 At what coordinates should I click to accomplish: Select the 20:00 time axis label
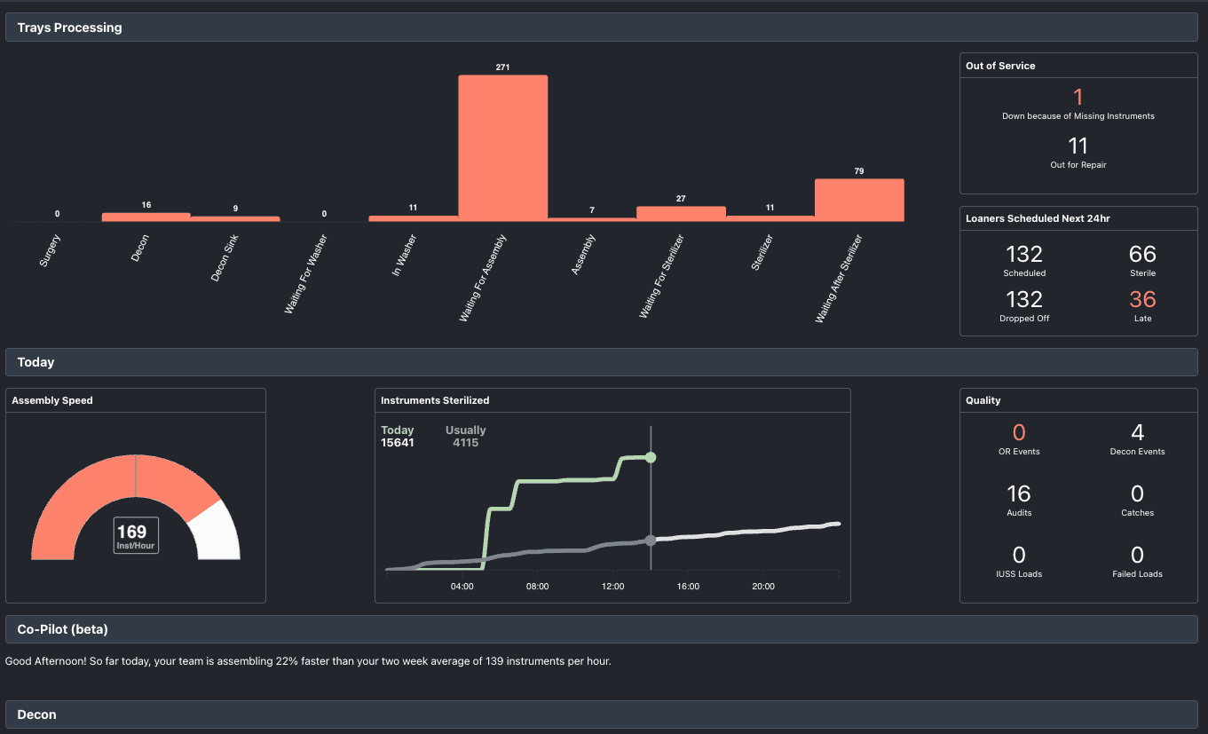point(763,587)
